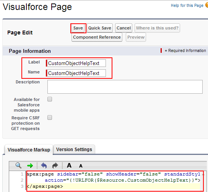Enable Available for Salesforce mobile apps checkbox
The image size is (208, 192).
(50, 99)
